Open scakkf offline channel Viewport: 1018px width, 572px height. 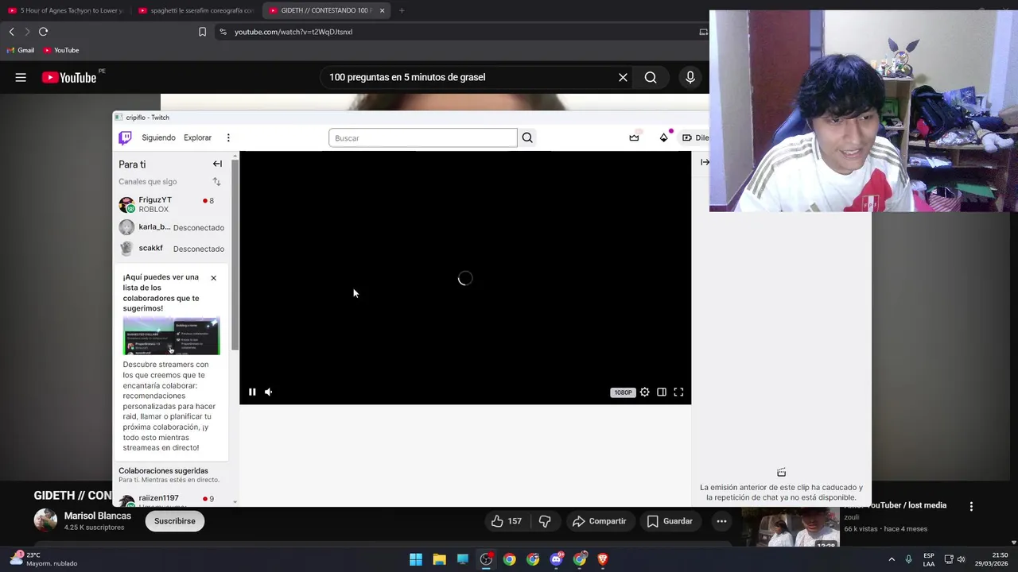pyautogui.click(x=171, y=249)
